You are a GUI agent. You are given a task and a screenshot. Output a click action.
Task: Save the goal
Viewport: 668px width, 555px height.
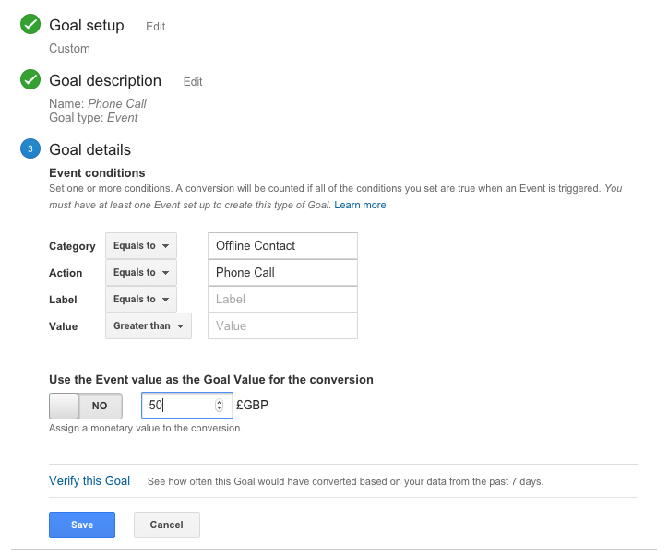[x=82, y=525]
